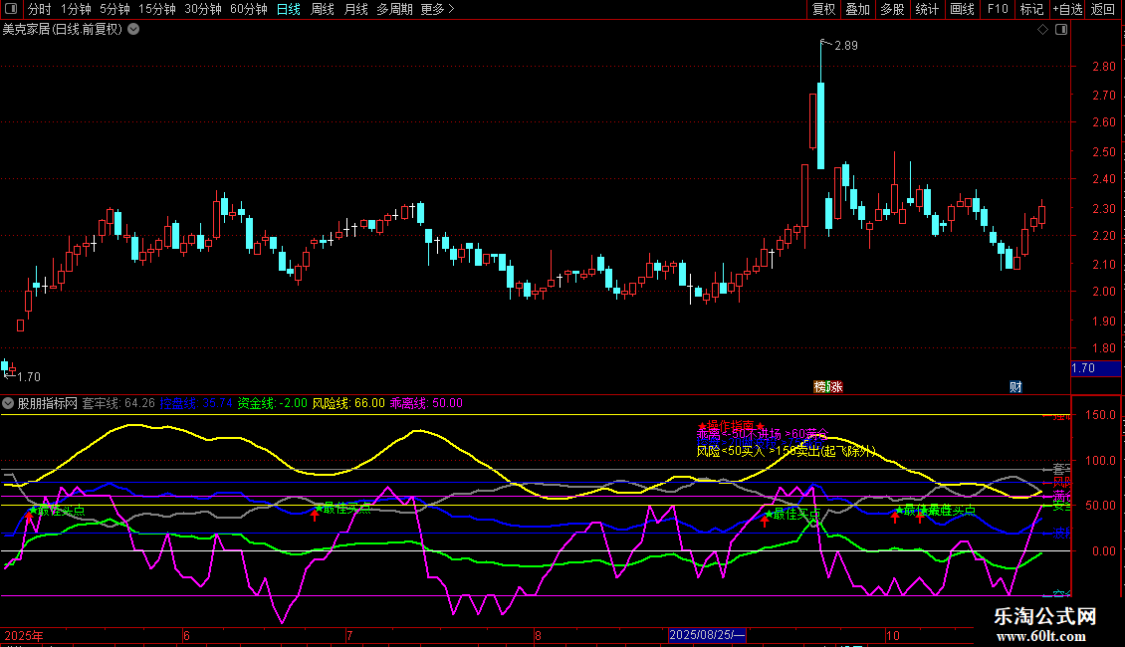Viewport: 1125px width, 647px height.
Task: Select the 60分钟 period tab
Action: 249,10
